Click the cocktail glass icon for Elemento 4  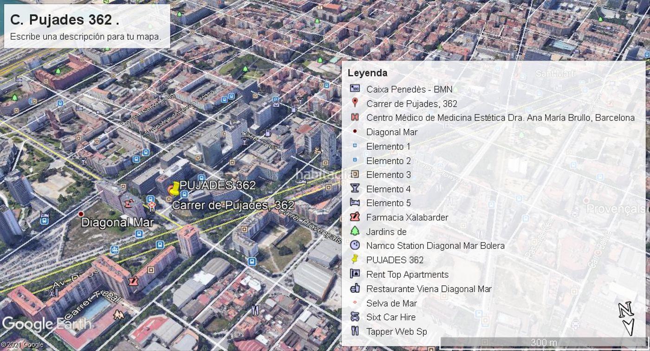355,189
